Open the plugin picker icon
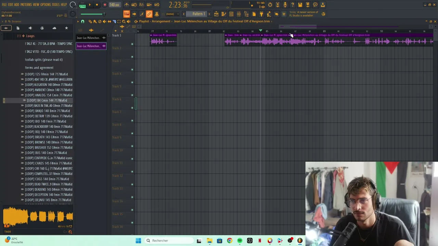 point(261,14)
